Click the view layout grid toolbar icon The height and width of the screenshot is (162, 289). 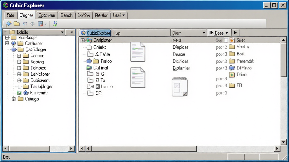pos(40,24)
